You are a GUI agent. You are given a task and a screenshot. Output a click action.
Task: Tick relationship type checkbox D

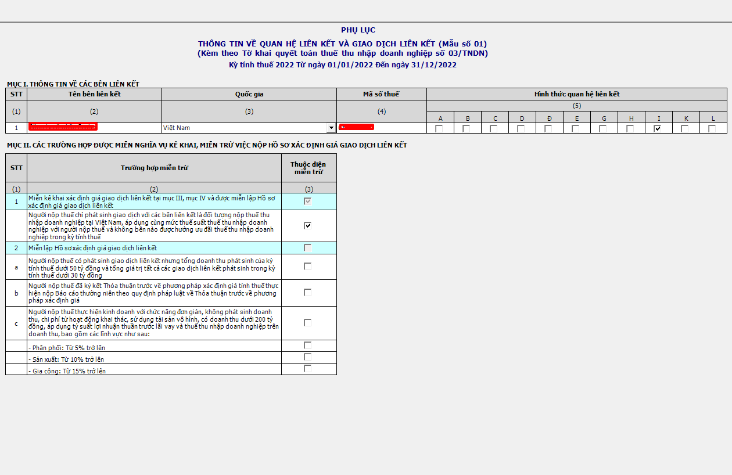521,129
